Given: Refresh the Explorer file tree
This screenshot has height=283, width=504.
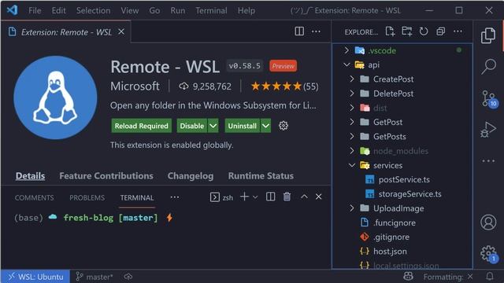Looking at the screenshot, I should coord(424,31).
